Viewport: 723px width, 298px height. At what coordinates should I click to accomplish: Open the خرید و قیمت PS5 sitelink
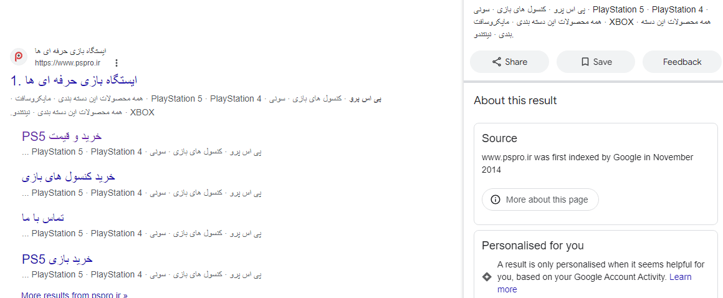coord(62,137)
